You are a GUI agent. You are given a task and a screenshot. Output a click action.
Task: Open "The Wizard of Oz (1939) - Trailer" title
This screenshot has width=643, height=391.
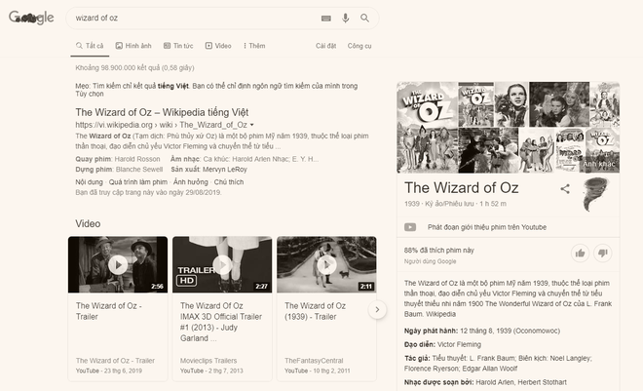(315, 311)
